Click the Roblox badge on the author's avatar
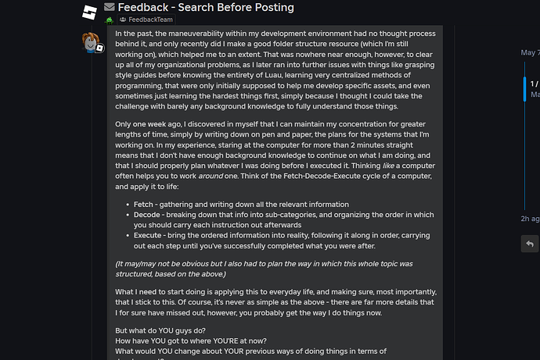The width and height of the screenshot is (540, 360). click(101, 48)
